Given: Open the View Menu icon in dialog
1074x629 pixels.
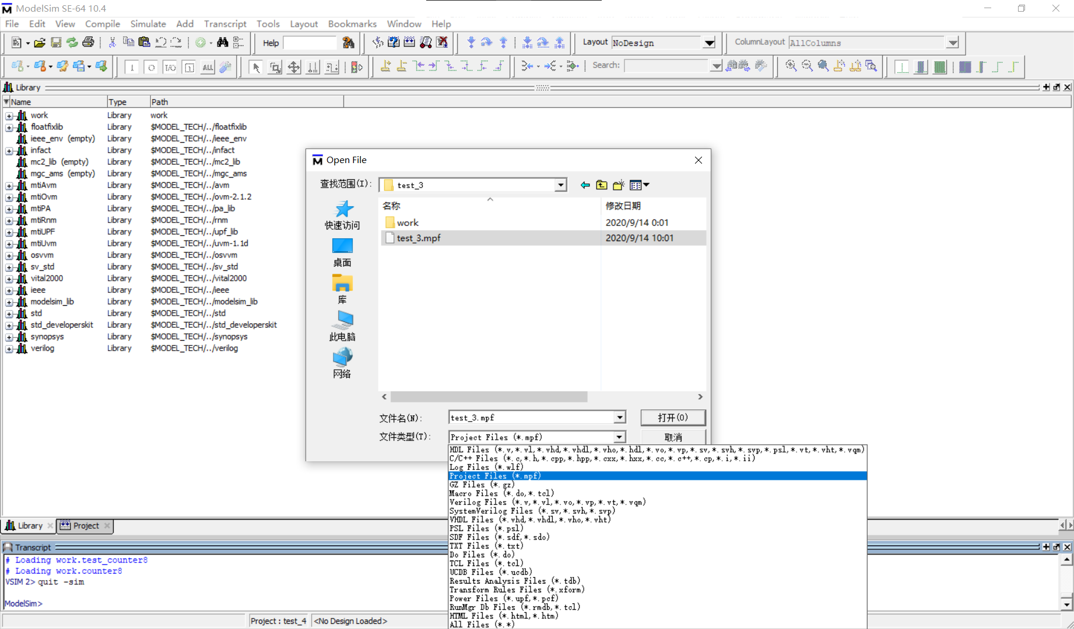Looking at the screenshot, I should click(640, 185).
